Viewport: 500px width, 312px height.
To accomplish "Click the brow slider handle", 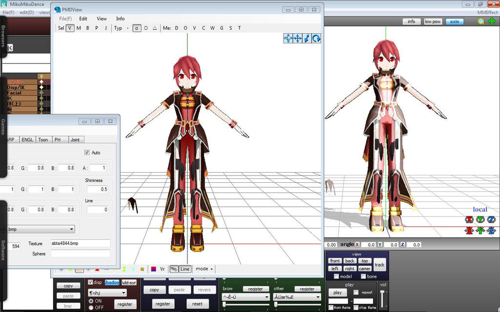I will tap(224, 305).
